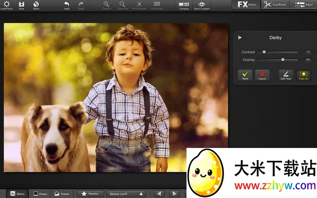The height and width of the screenshot is (198, 317).
Task: Select Fit to Screen view
Action: (x=139, y=5)
